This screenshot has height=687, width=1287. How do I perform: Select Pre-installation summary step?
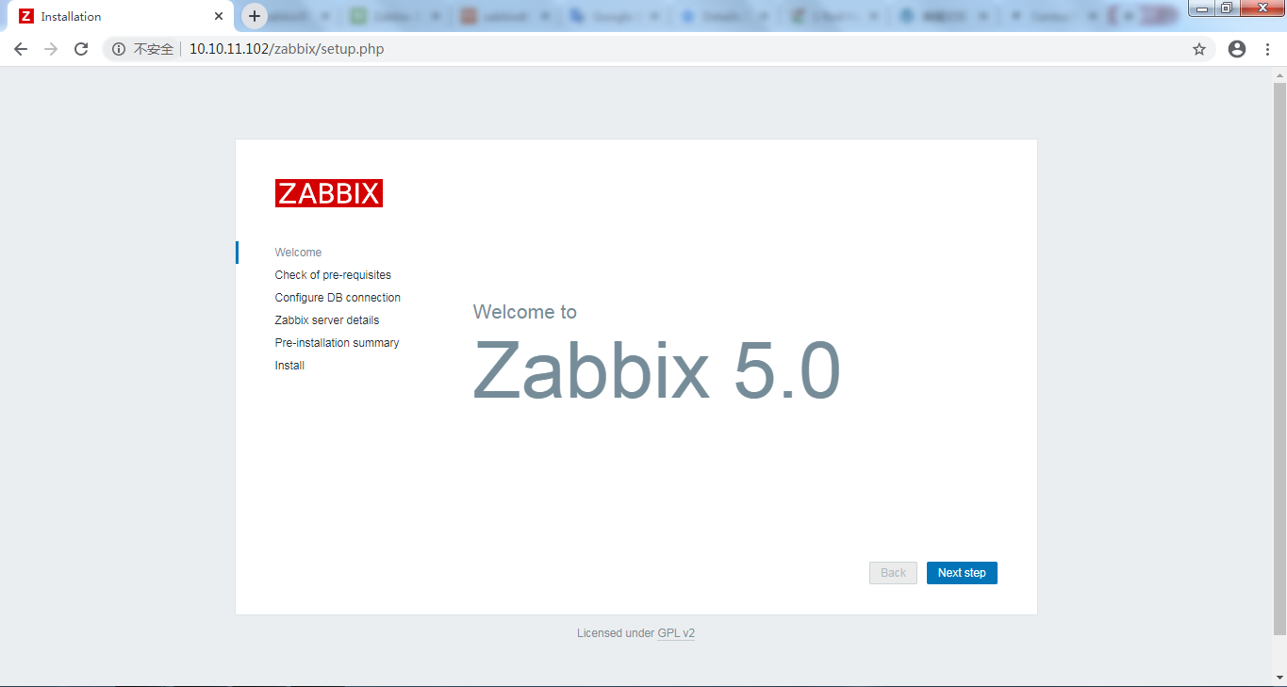tap(337, 343)
